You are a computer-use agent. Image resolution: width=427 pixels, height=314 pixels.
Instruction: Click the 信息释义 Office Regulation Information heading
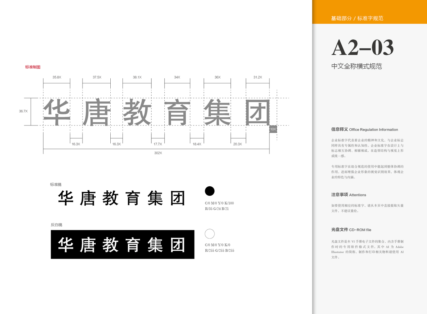pyautogui.click(x=364, y=130)
